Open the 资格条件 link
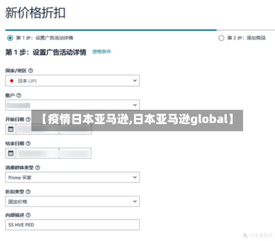The height and width of the screenshot is (241, 275). [102, 52]
